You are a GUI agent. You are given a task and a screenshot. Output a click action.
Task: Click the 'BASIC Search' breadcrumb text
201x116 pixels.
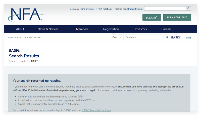(34, 38)
